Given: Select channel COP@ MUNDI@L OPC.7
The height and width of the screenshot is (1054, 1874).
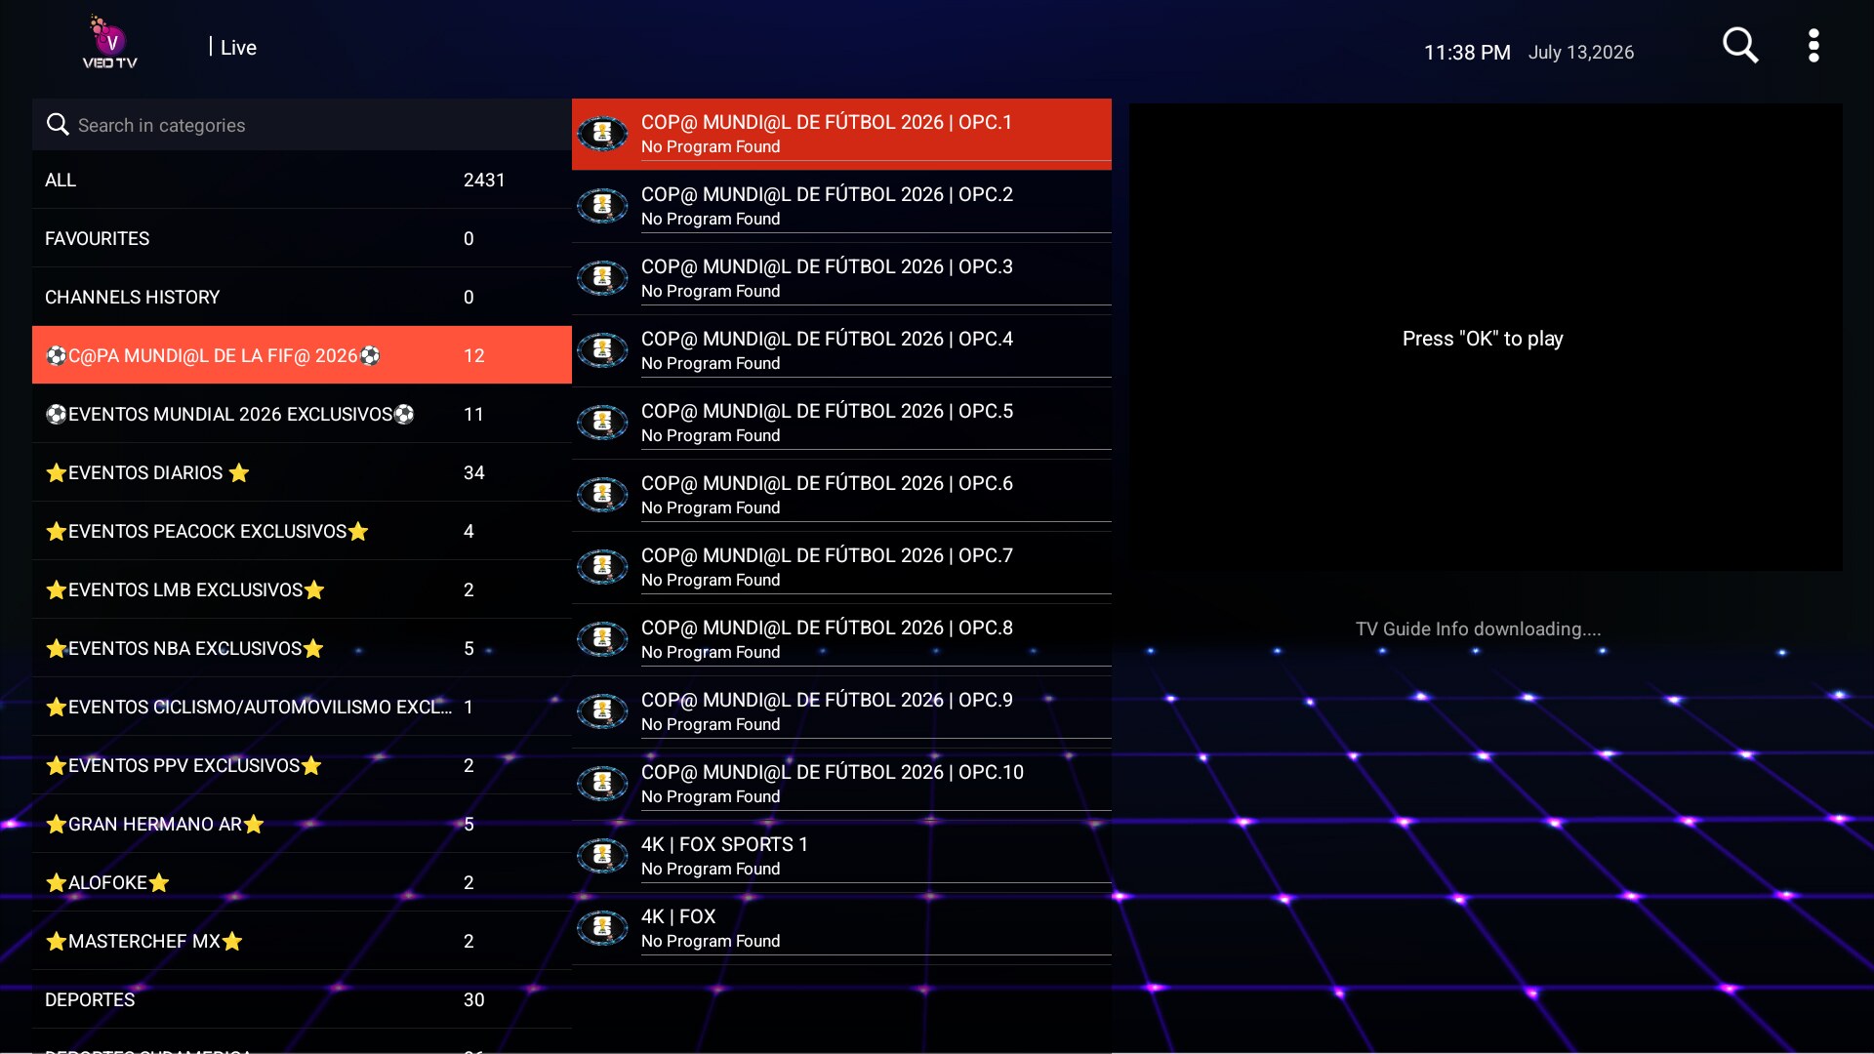Looking at the screenshot, I should [x=841, y=567].
